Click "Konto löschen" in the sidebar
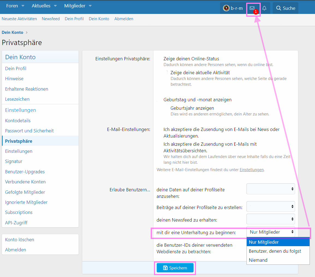The width and height of the screenshot is (315, 277). point(20,240)
